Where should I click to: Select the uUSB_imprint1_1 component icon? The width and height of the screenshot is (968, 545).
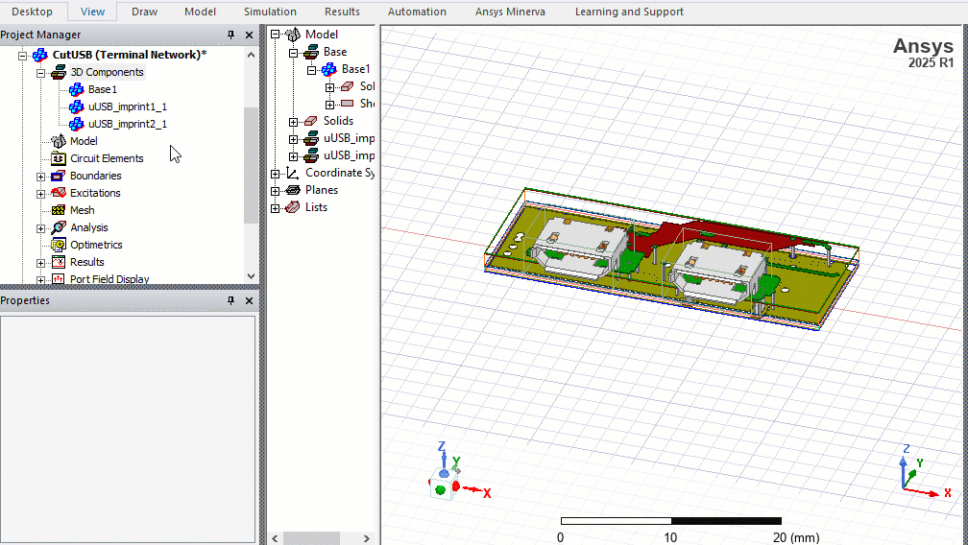(77, 107)
